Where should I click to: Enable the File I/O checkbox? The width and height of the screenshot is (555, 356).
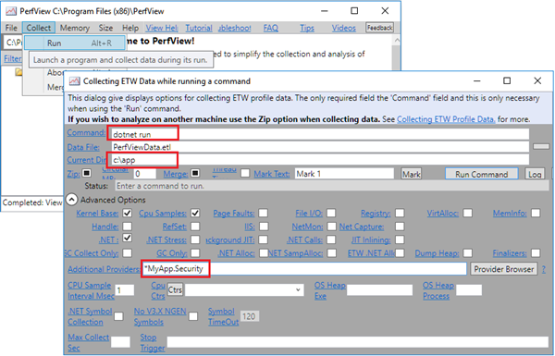[x=331, y=213]
